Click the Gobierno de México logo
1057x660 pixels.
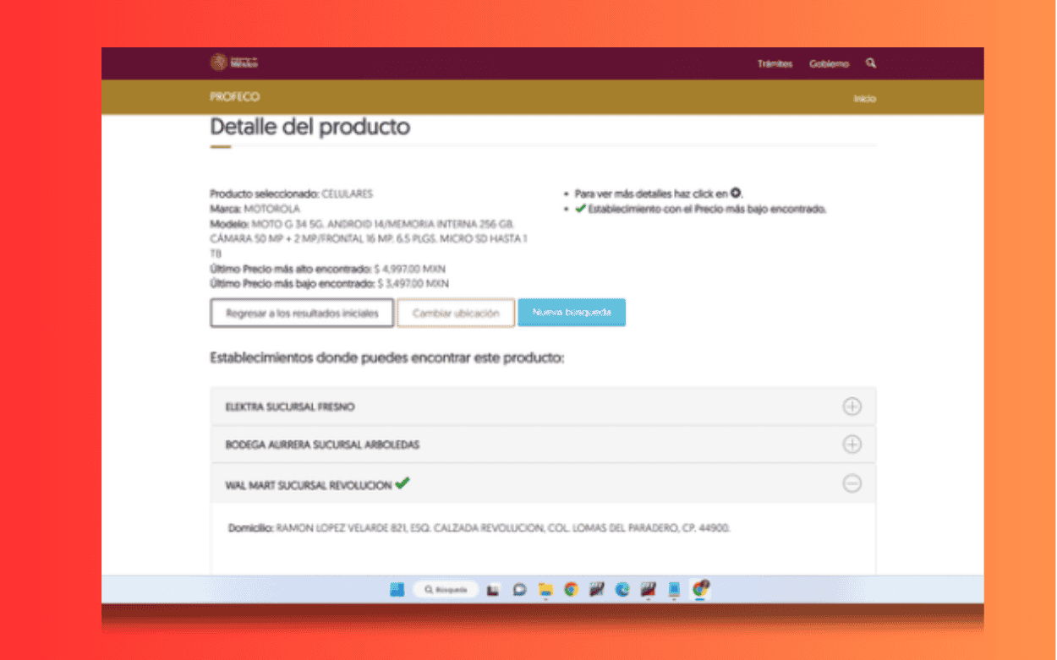233,63
